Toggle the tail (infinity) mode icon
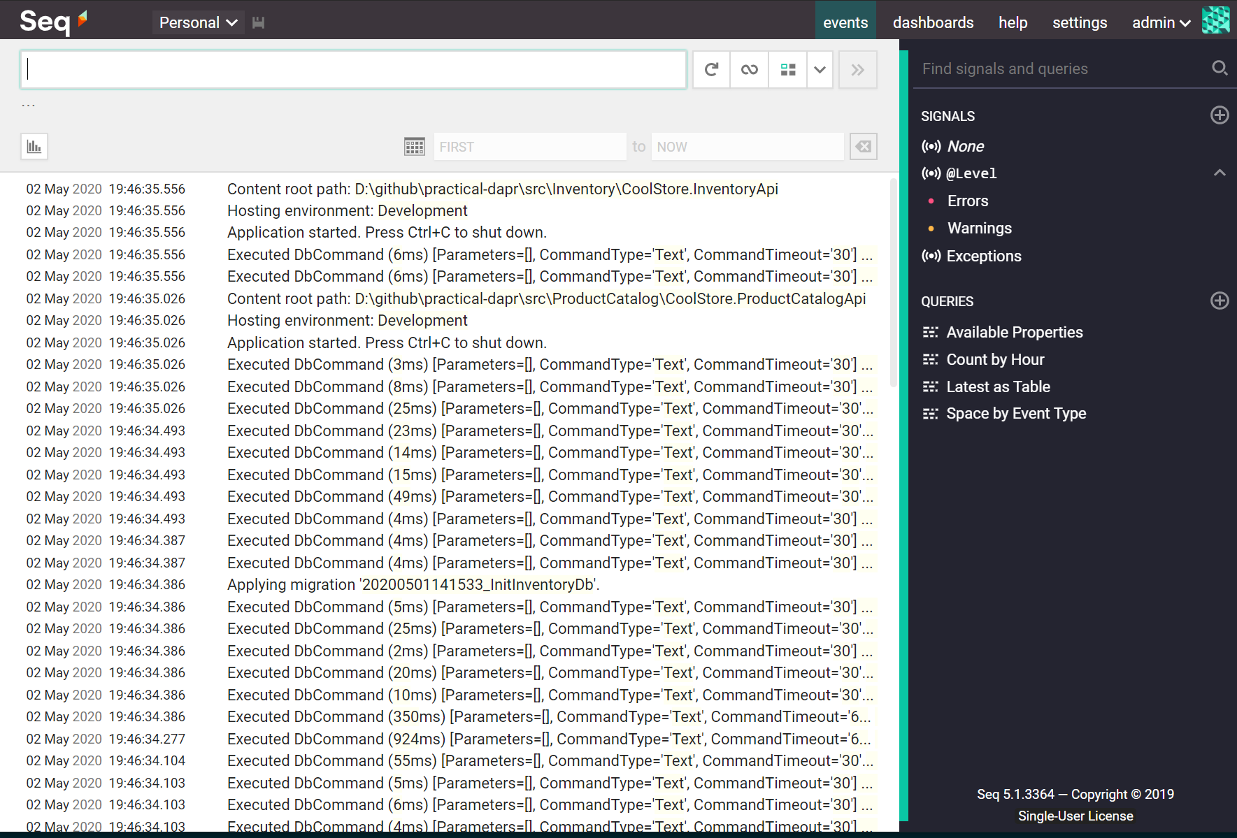This screenshot has height=838, width=1237. click(x=749, y=69)
